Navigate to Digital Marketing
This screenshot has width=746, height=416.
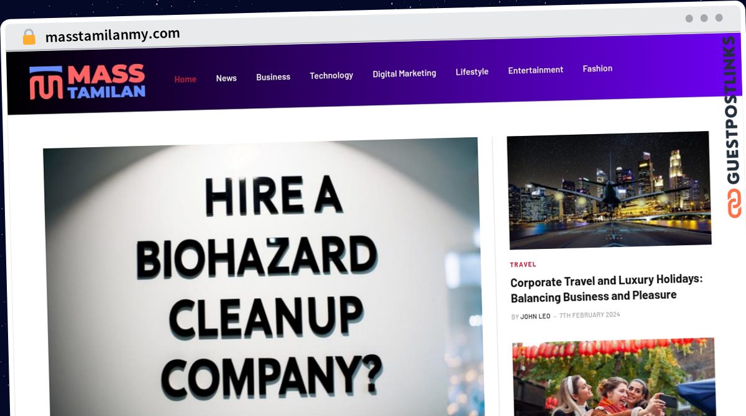(404, 73)
